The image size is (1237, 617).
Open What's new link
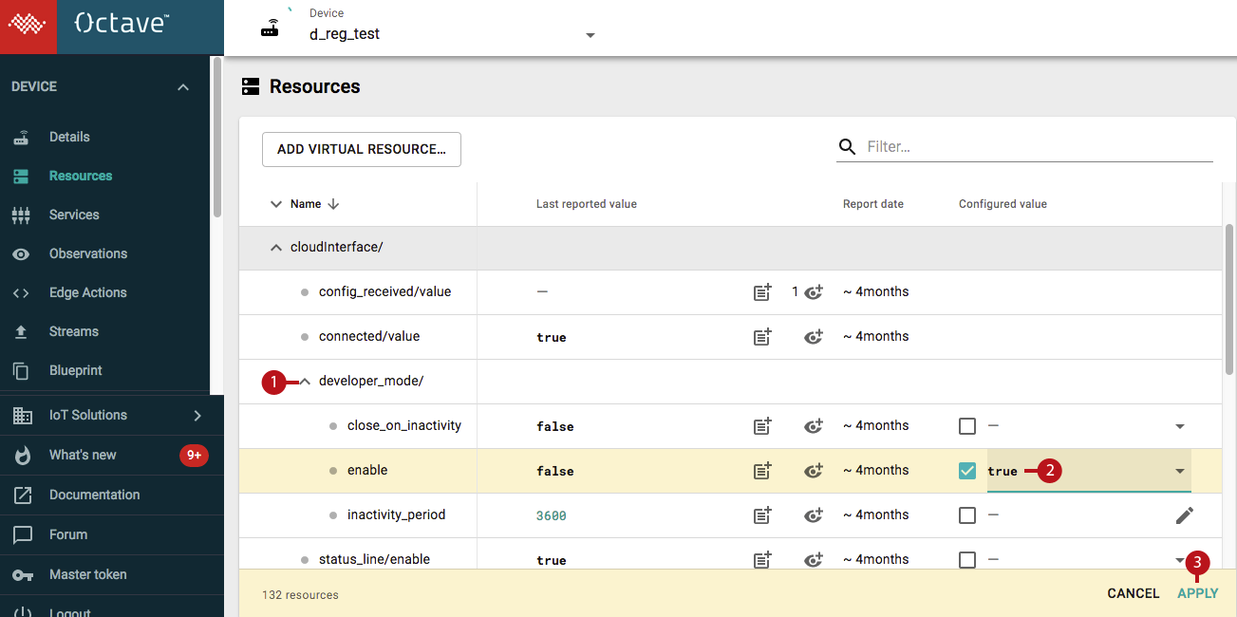[x=83, y=455]
